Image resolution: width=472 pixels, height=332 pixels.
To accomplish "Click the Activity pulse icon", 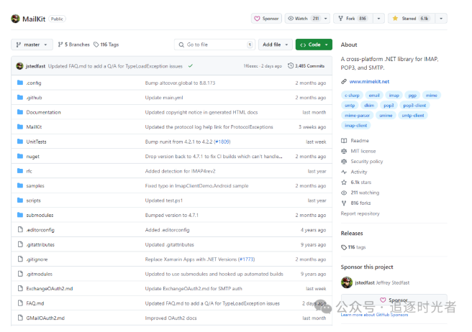I will (344, 172).
